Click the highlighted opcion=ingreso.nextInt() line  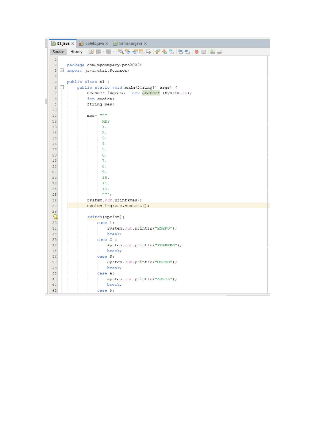(118, 205)
